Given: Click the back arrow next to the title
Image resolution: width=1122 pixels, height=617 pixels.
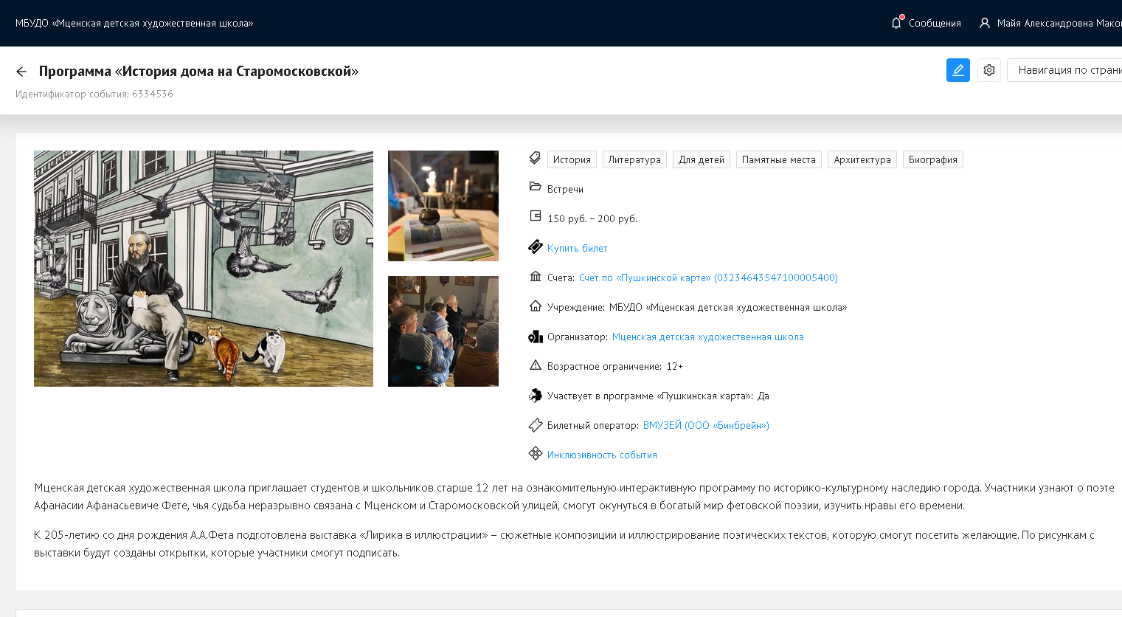Looking at the screenshot, I should (x=21, y=72).
